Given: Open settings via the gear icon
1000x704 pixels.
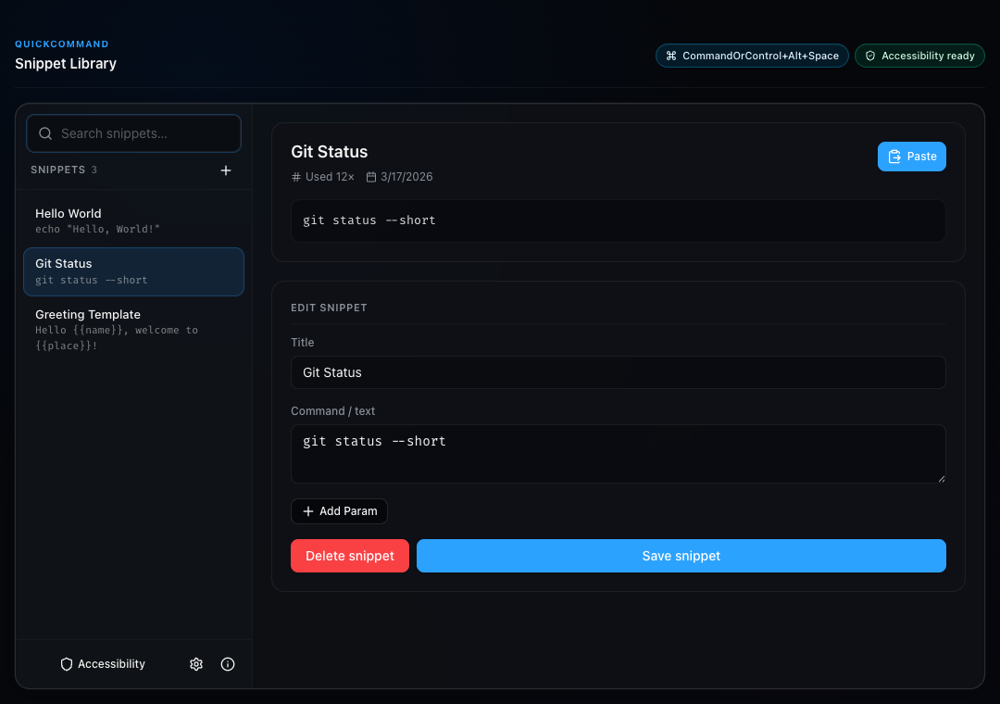Looking at the screenshot, I should tap(196, 664).
